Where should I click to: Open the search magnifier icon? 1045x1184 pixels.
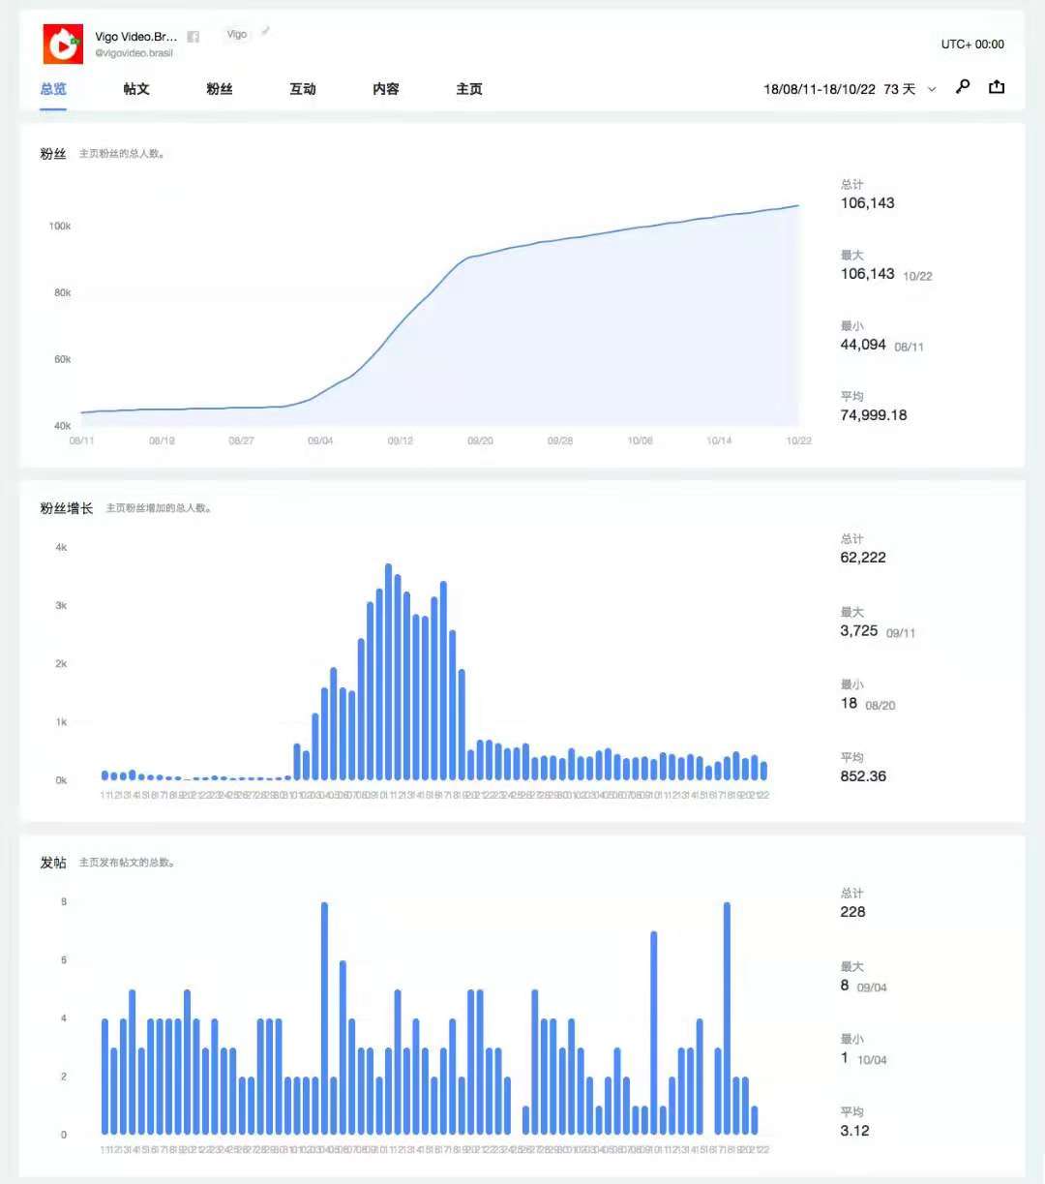pos(963,87)
